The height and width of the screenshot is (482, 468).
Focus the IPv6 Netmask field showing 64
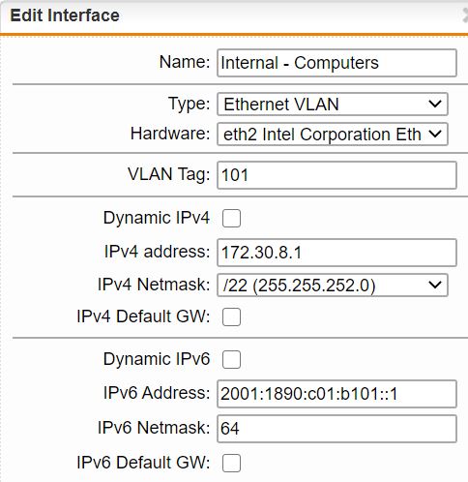tap(336, 429)
